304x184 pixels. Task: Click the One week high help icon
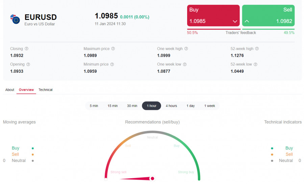[x=186, y=49]
